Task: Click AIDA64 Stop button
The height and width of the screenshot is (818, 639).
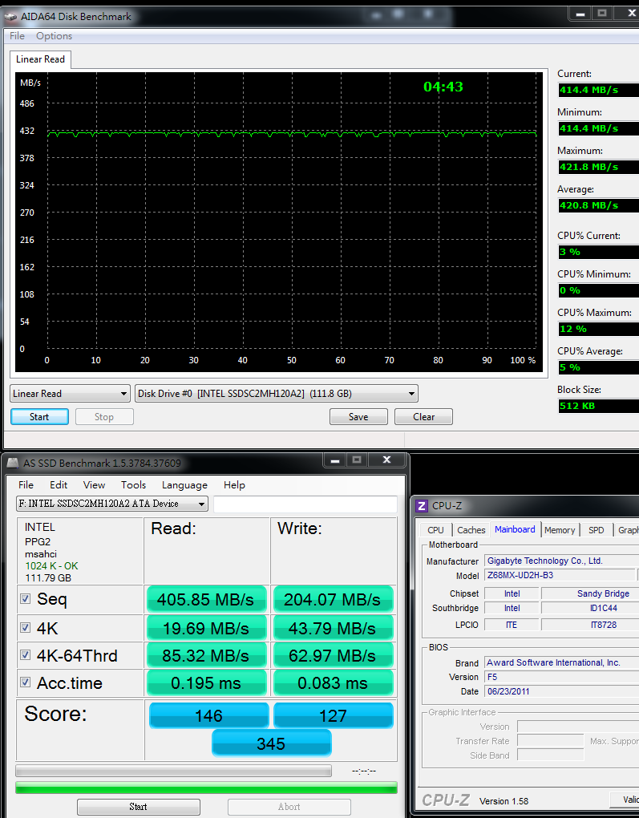Action: point(104,417)
